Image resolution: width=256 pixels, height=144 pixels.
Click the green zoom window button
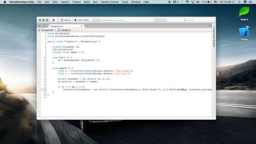point(47,20)
